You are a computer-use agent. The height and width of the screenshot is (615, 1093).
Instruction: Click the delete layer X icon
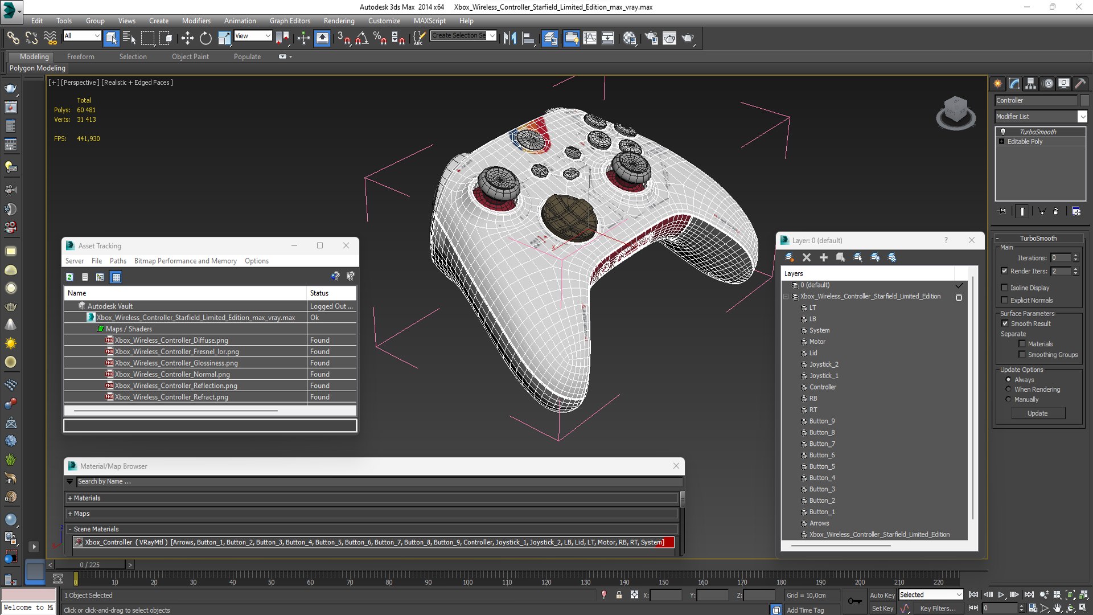pos(807,257)
